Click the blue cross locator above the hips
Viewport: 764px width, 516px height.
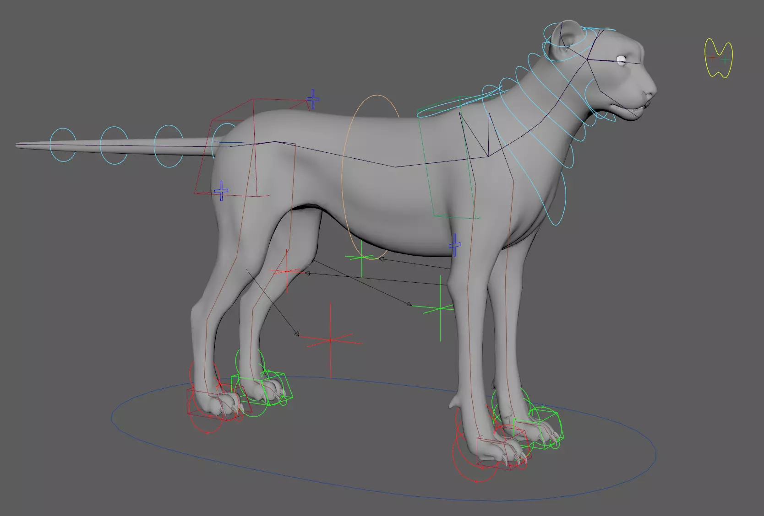313,99
